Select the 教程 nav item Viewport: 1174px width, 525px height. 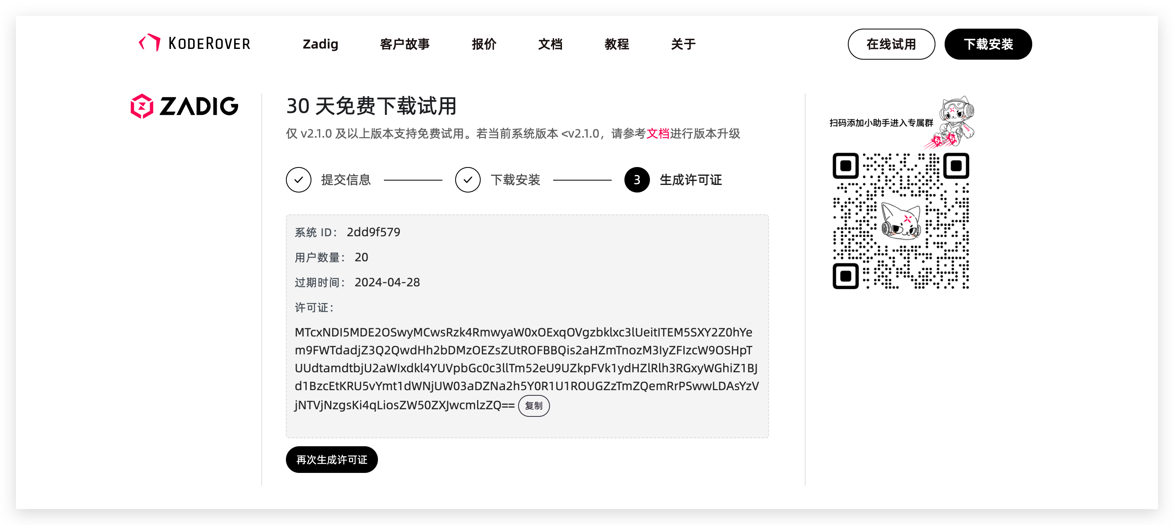coord(616,44)
